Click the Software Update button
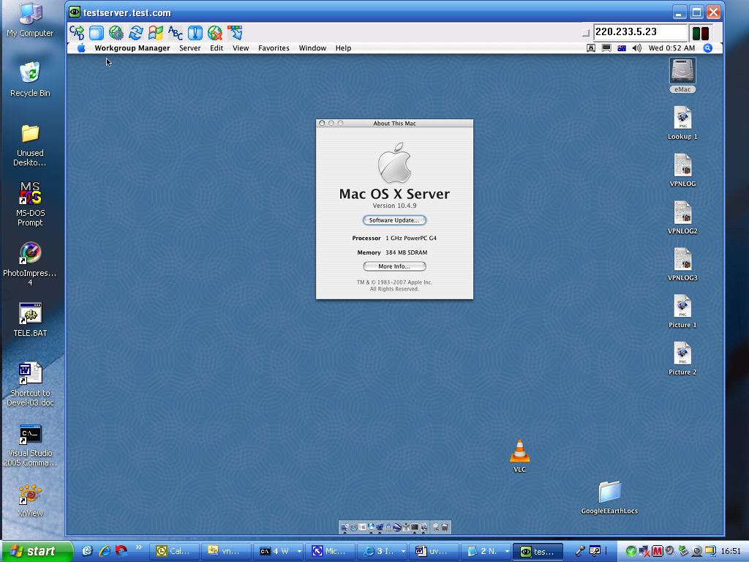Viewport: 749px width, 562px height. click(x=394, y=220)
